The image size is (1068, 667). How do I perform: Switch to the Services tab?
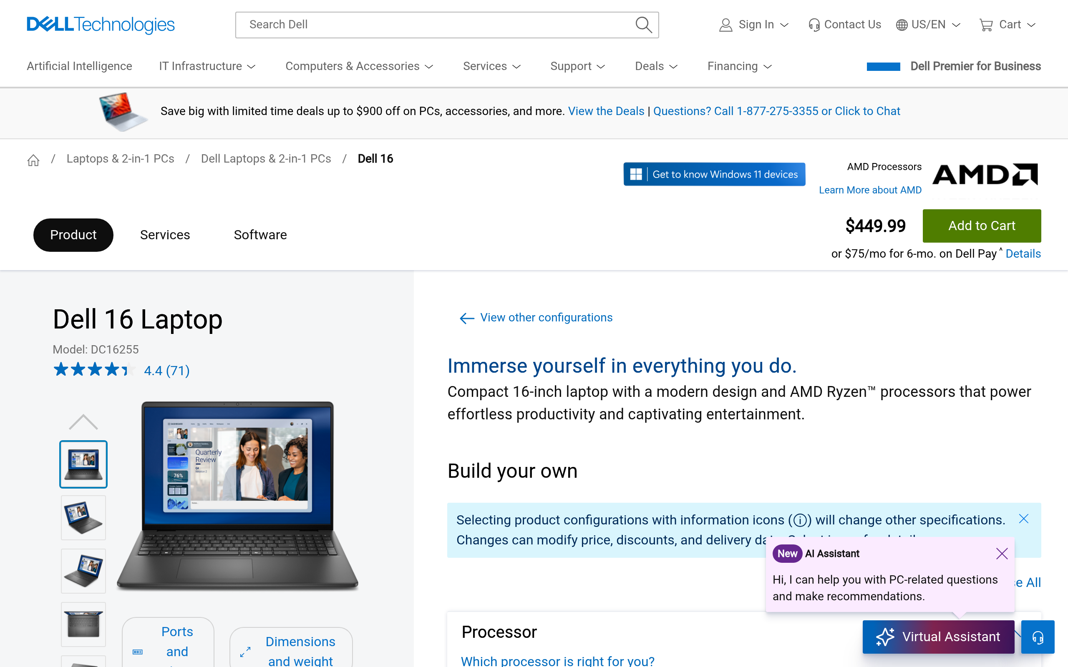(x=165, y=235)
